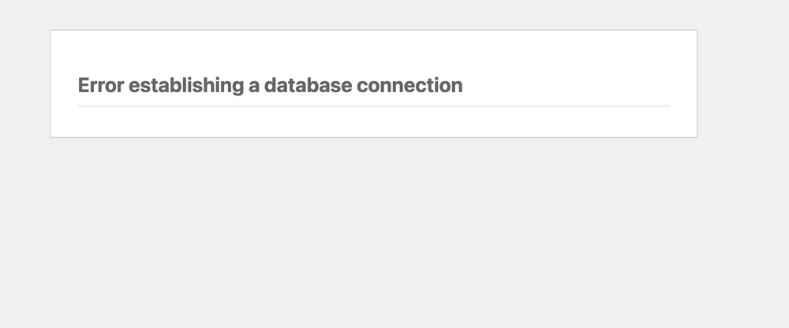This screenshot has width=789, height=328.
Task: Click the word "database" in the heading
Action: click(308, 85)
